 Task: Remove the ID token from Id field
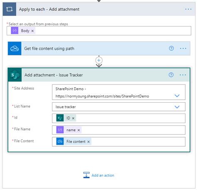tap(73, 118)
